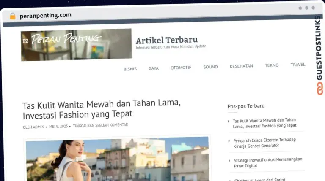Open sidebar post Tas Kulit Wanita Mewah dan Tahan

click(x=264, y=123)
